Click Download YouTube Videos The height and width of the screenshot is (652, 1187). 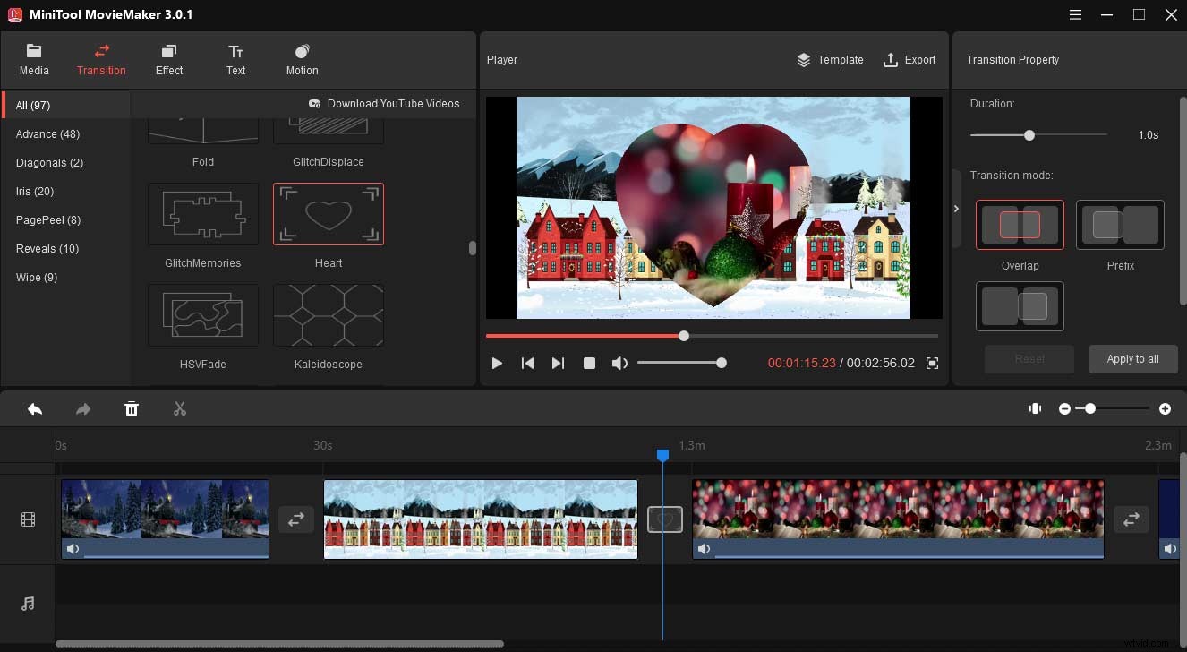(385, 103)
